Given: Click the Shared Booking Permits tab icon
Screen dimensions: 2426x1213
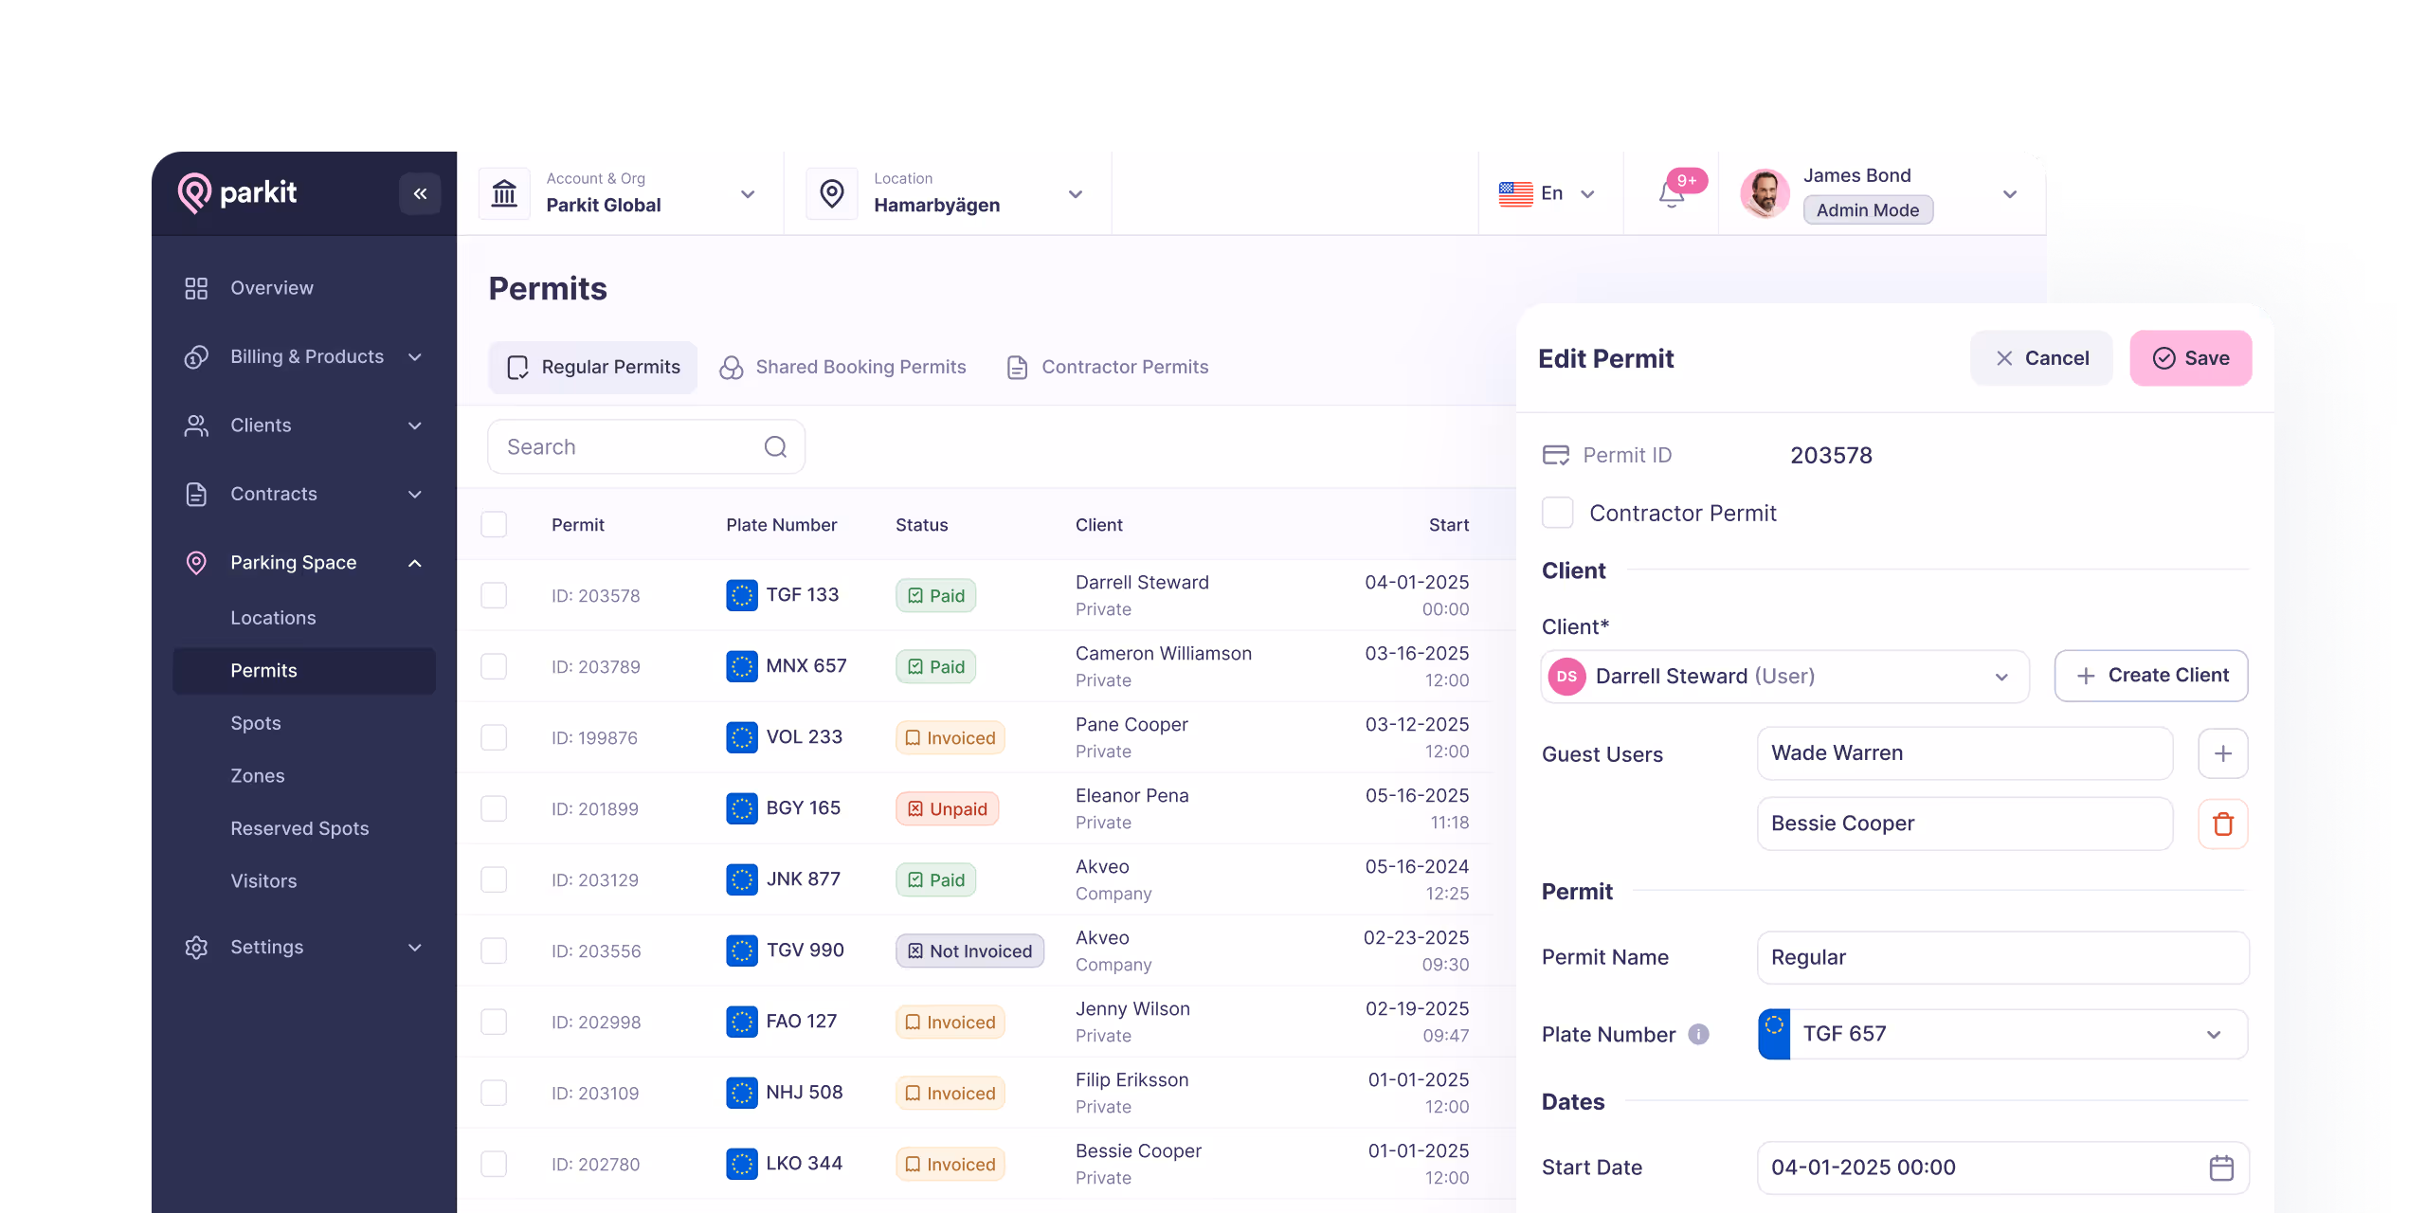Looking at the screenshot, I should [731, 368].
